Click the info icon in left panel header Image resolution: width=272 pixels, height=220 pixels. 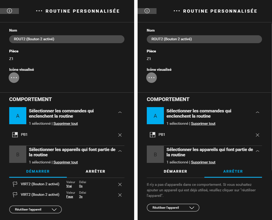9,11
